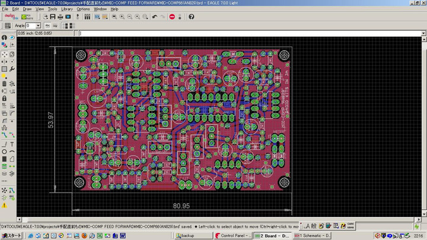427x240 pixels.
Task: Click backup folder taskbar button
Action: click(x=193, y=236)
